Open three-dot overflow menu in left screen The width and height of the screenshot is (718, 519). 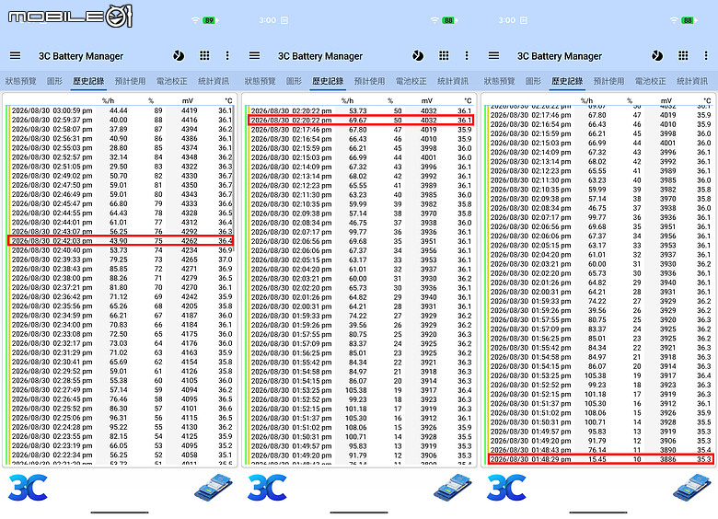click(227, 56)
